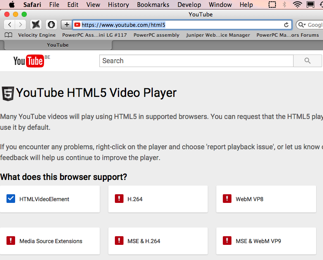Screen dimensions: 323x260
Task: Click the Media Source Extensions warning icon
Action: (11, 241)
